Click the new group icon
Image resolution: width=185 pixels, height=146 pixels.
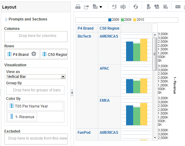[x=148, y=6]
